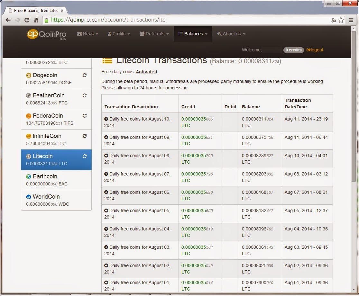Click the browser back arrow

point(8,20)
